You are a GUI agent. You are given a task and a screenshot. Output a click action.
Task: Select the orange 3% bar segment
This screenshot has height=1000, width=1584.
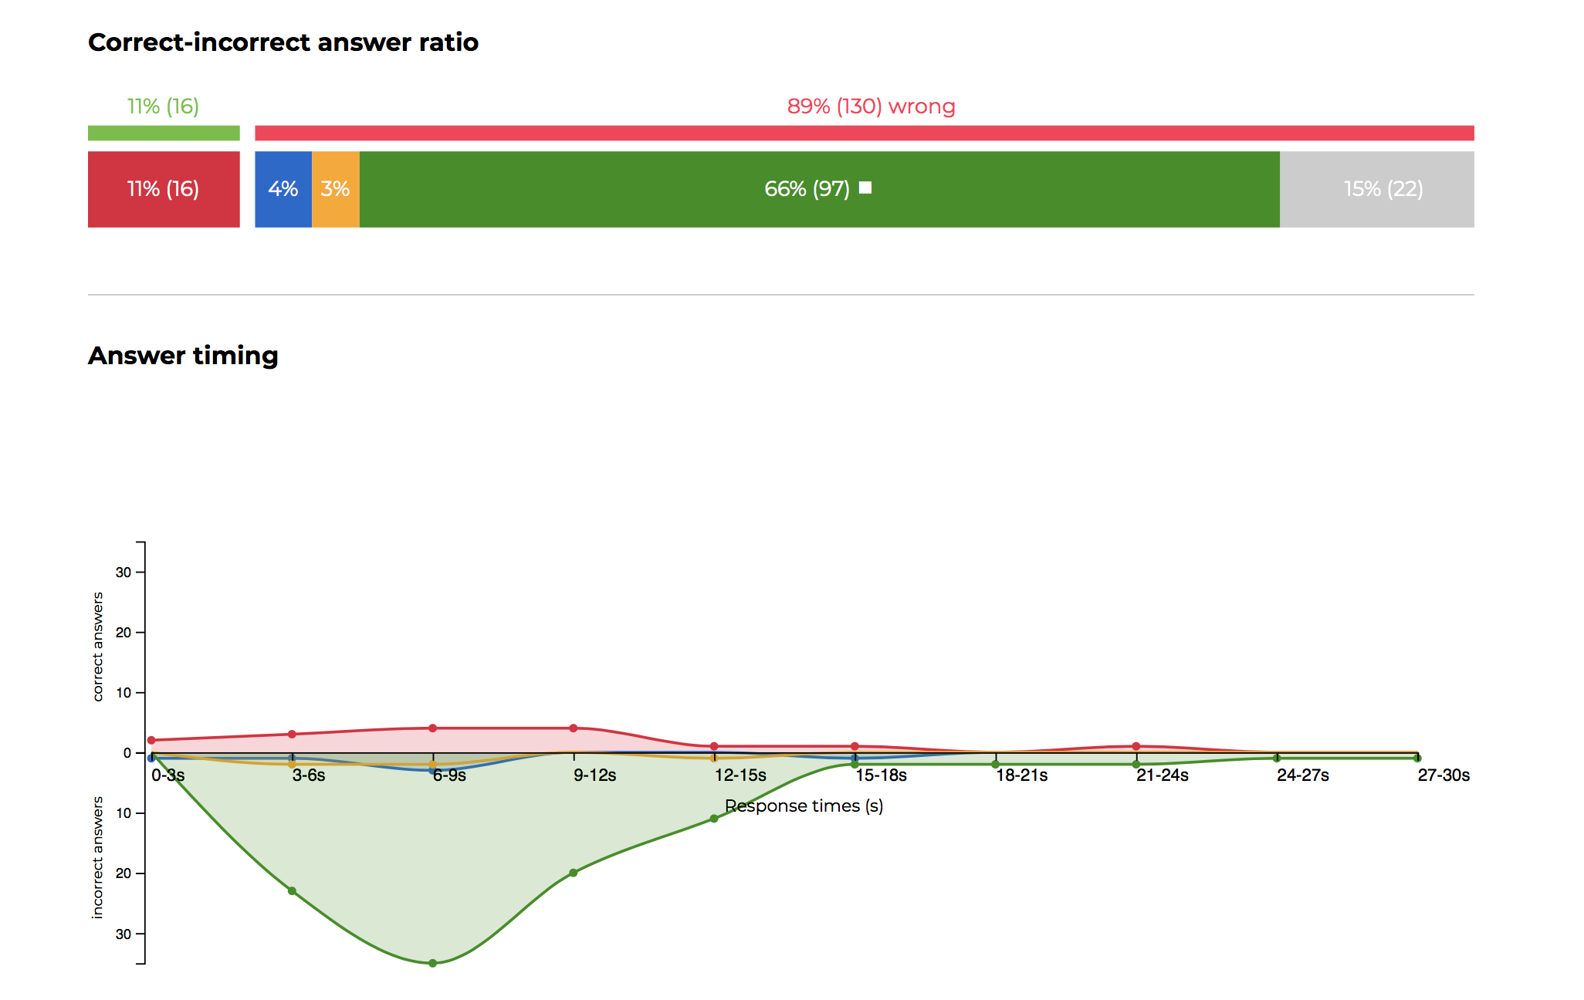[335, 189]
